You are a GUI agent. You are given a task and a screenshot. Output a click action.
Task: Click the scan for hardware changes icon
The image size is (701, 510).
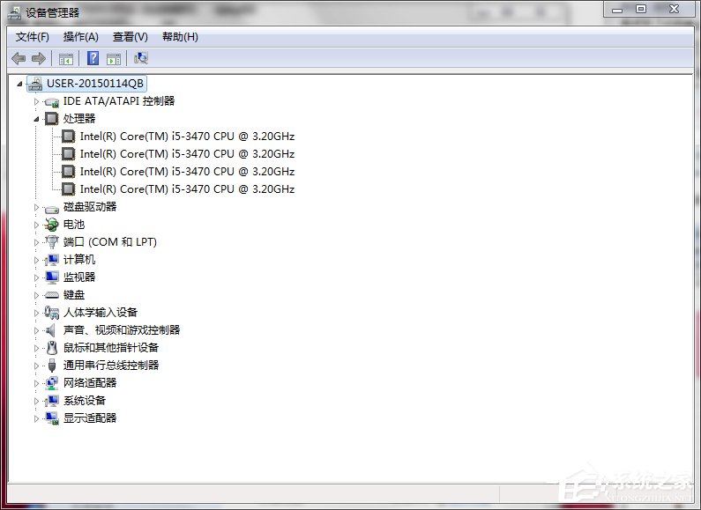coord(141,58)
